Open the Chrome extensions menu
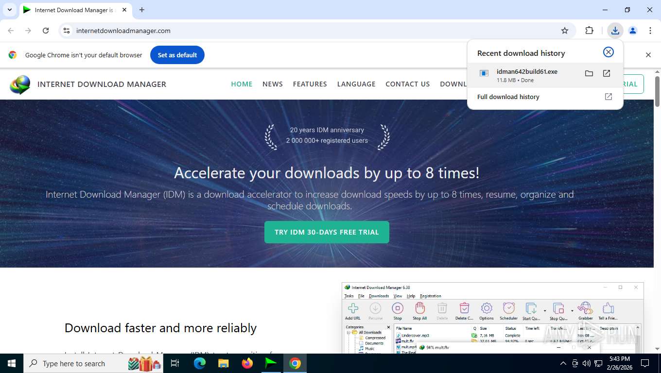 (x=590, y=31)
